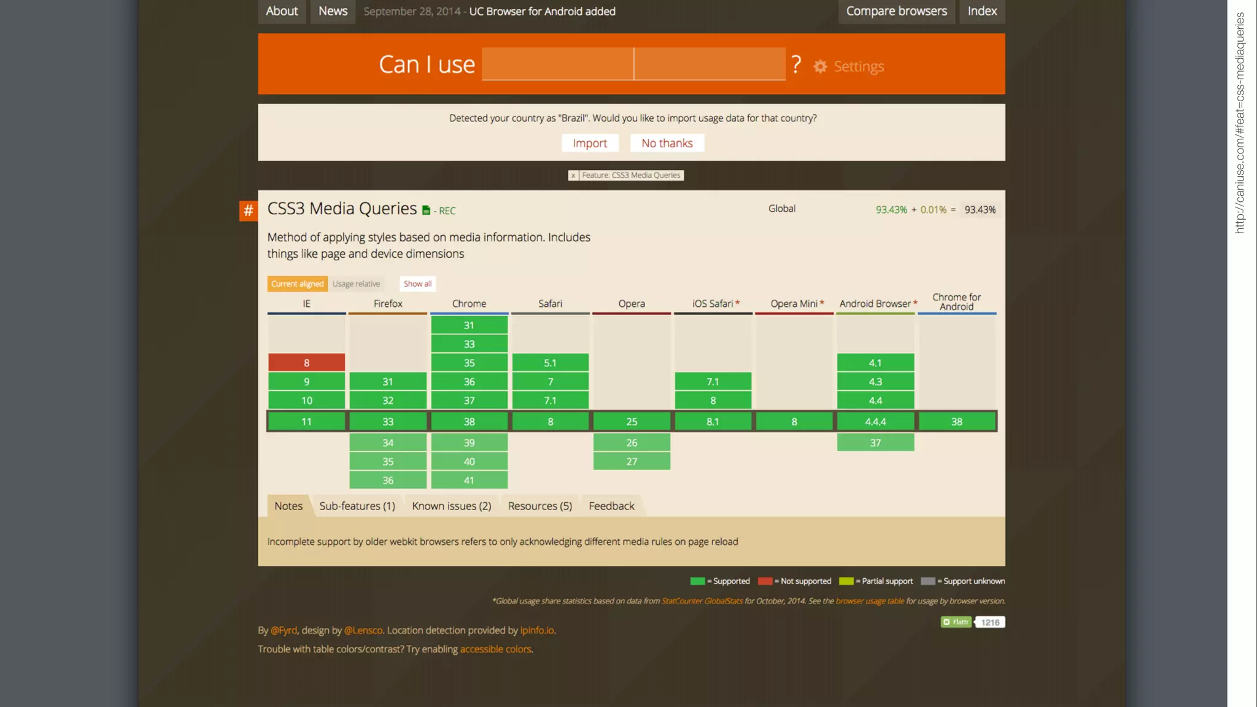
Task: Select Usage relative view
Action: pyautogui.click(x=357, y=284)
